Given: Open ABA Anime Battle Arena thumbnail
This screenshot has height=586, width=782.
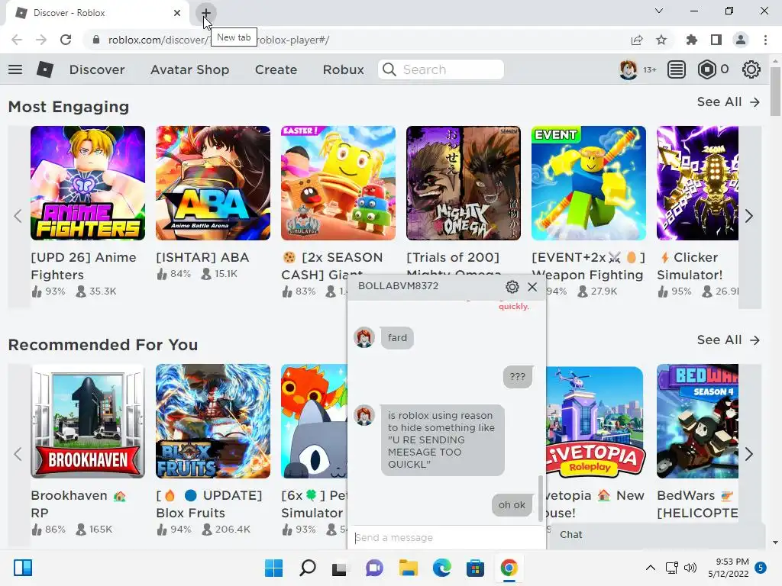Looking at the screenshot, I should click(x=213, y=183).
